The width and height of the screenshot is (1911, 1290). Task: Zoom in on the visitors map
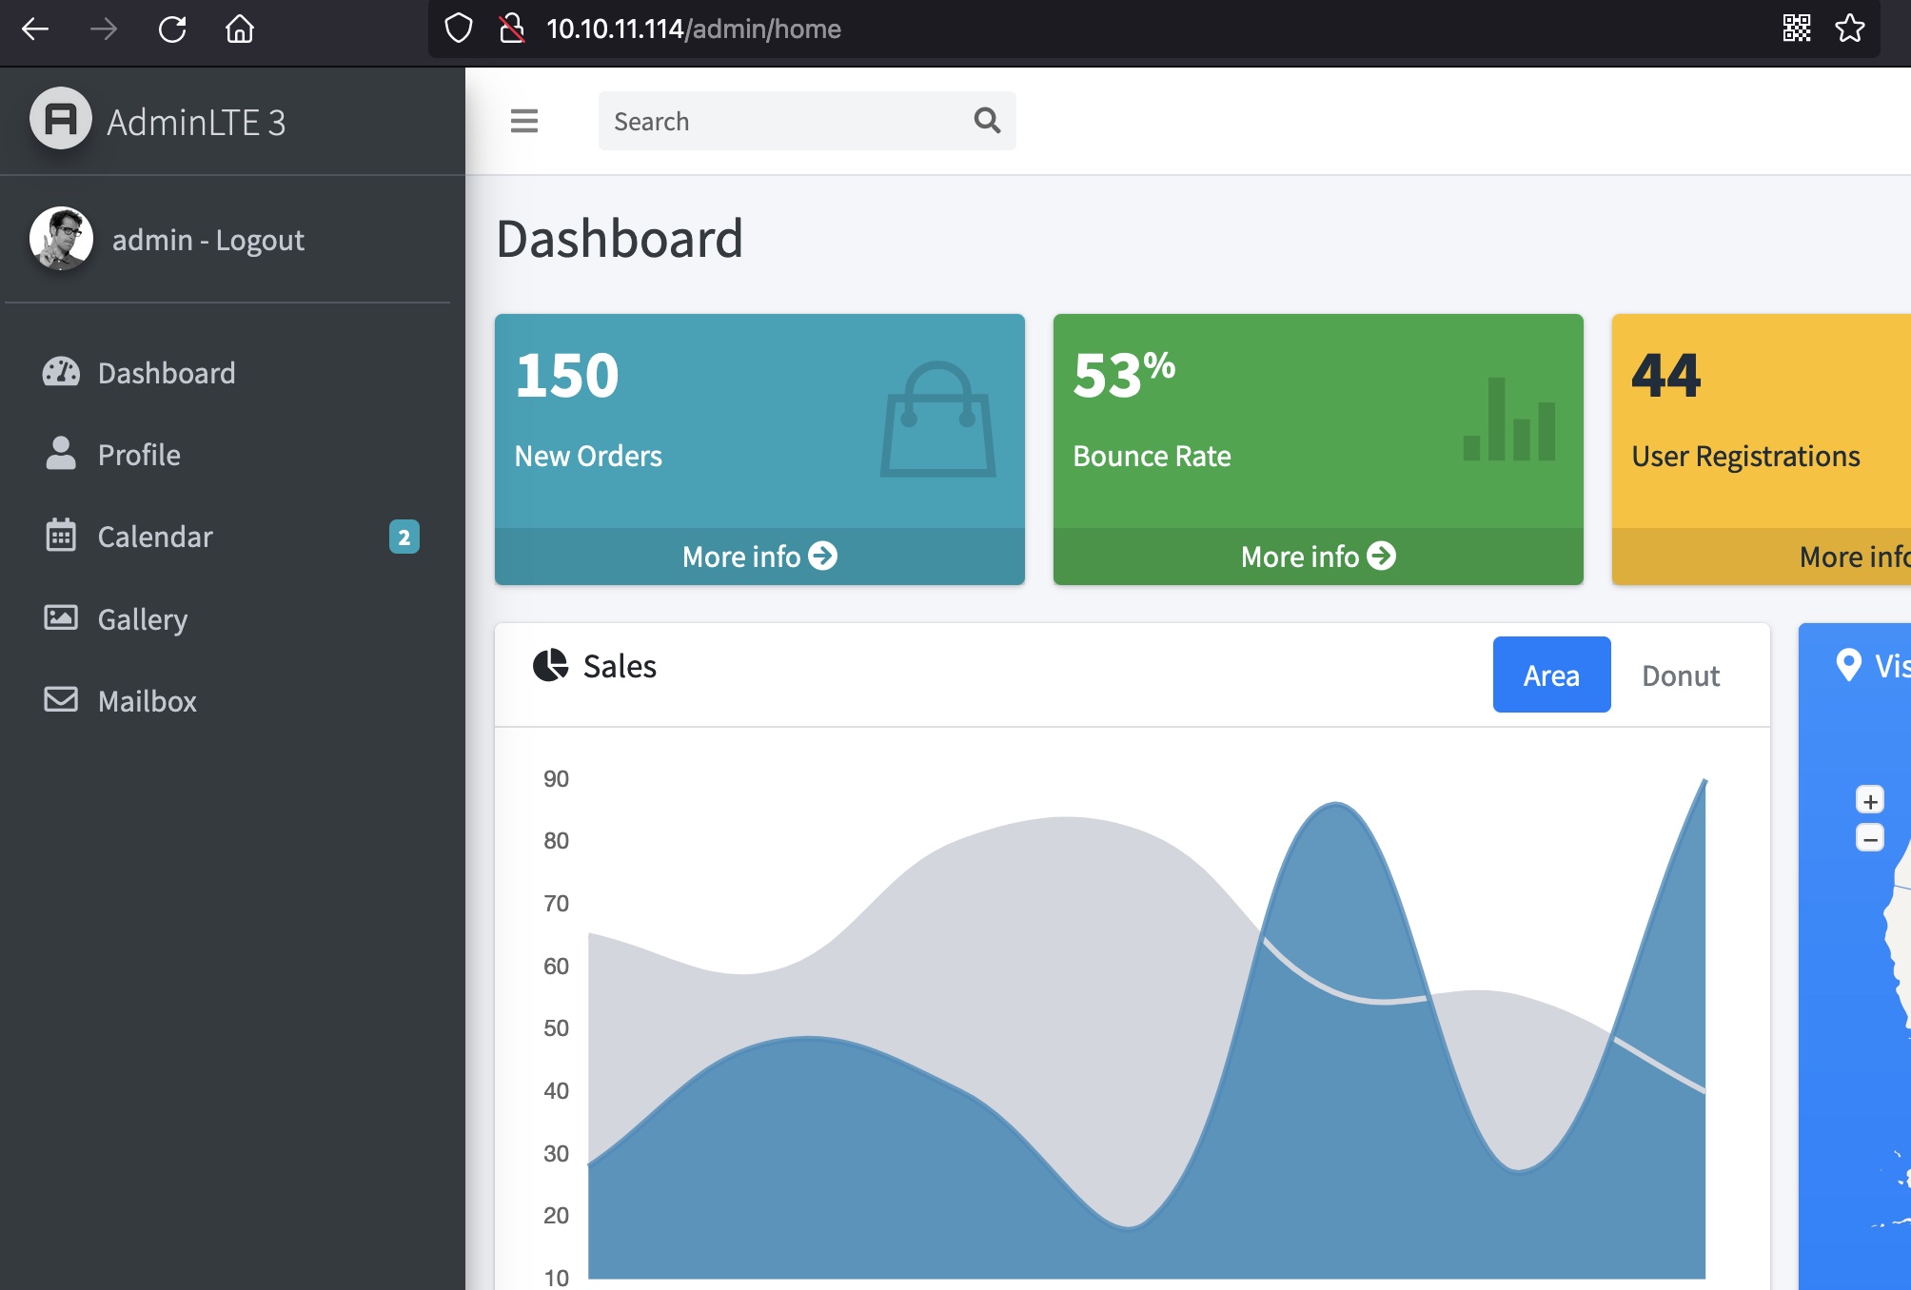pos(1869,801)
